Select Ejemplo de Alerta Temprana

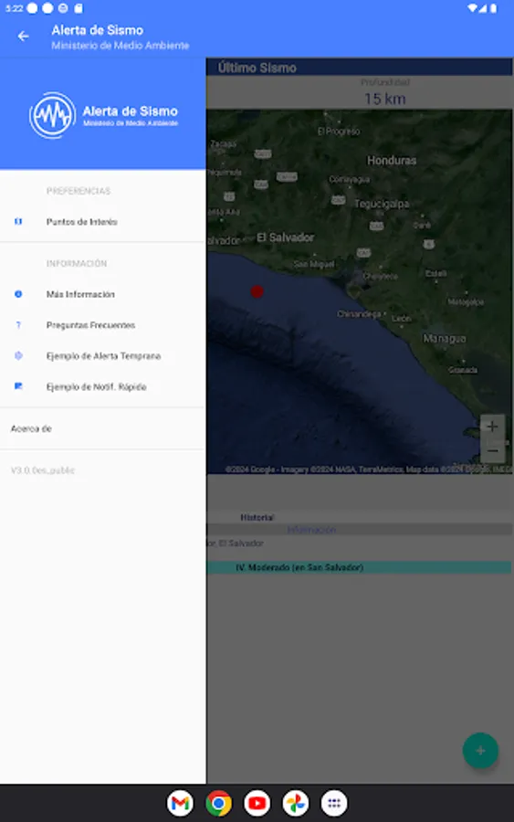[102, 356]
